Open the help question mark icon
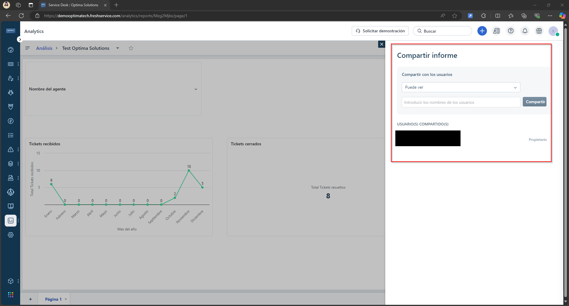 coord(511,31)
